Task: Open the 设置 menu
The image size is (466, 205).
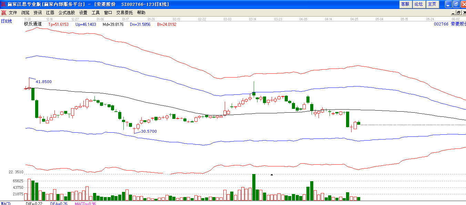Action: tap(83, 13)
